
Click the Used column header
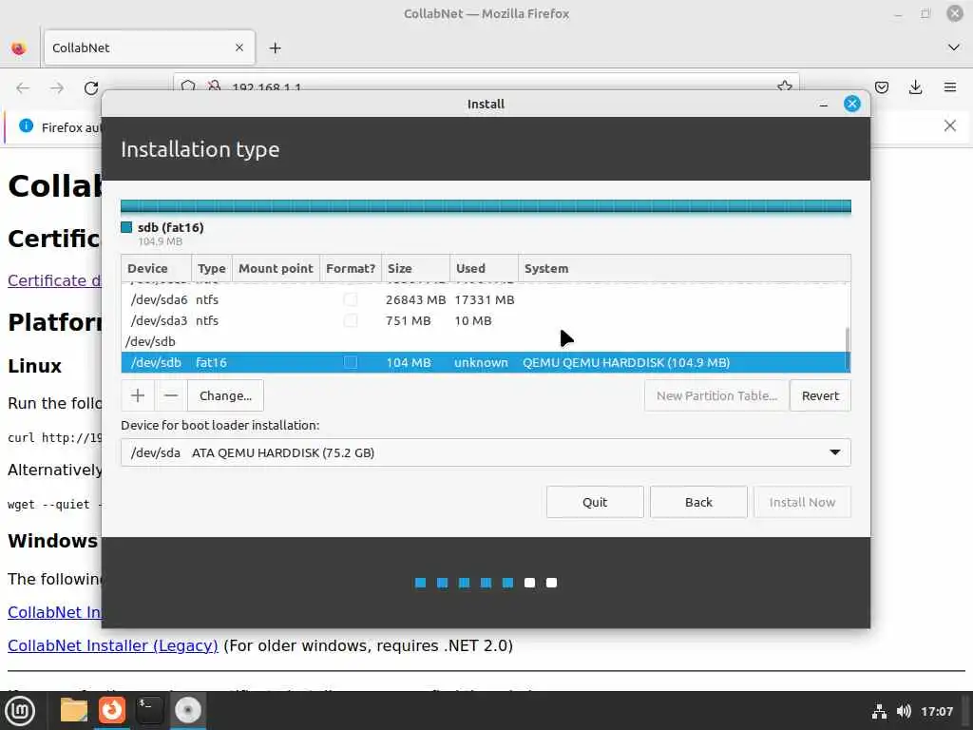pyautogui.click(x=484, y=268)
